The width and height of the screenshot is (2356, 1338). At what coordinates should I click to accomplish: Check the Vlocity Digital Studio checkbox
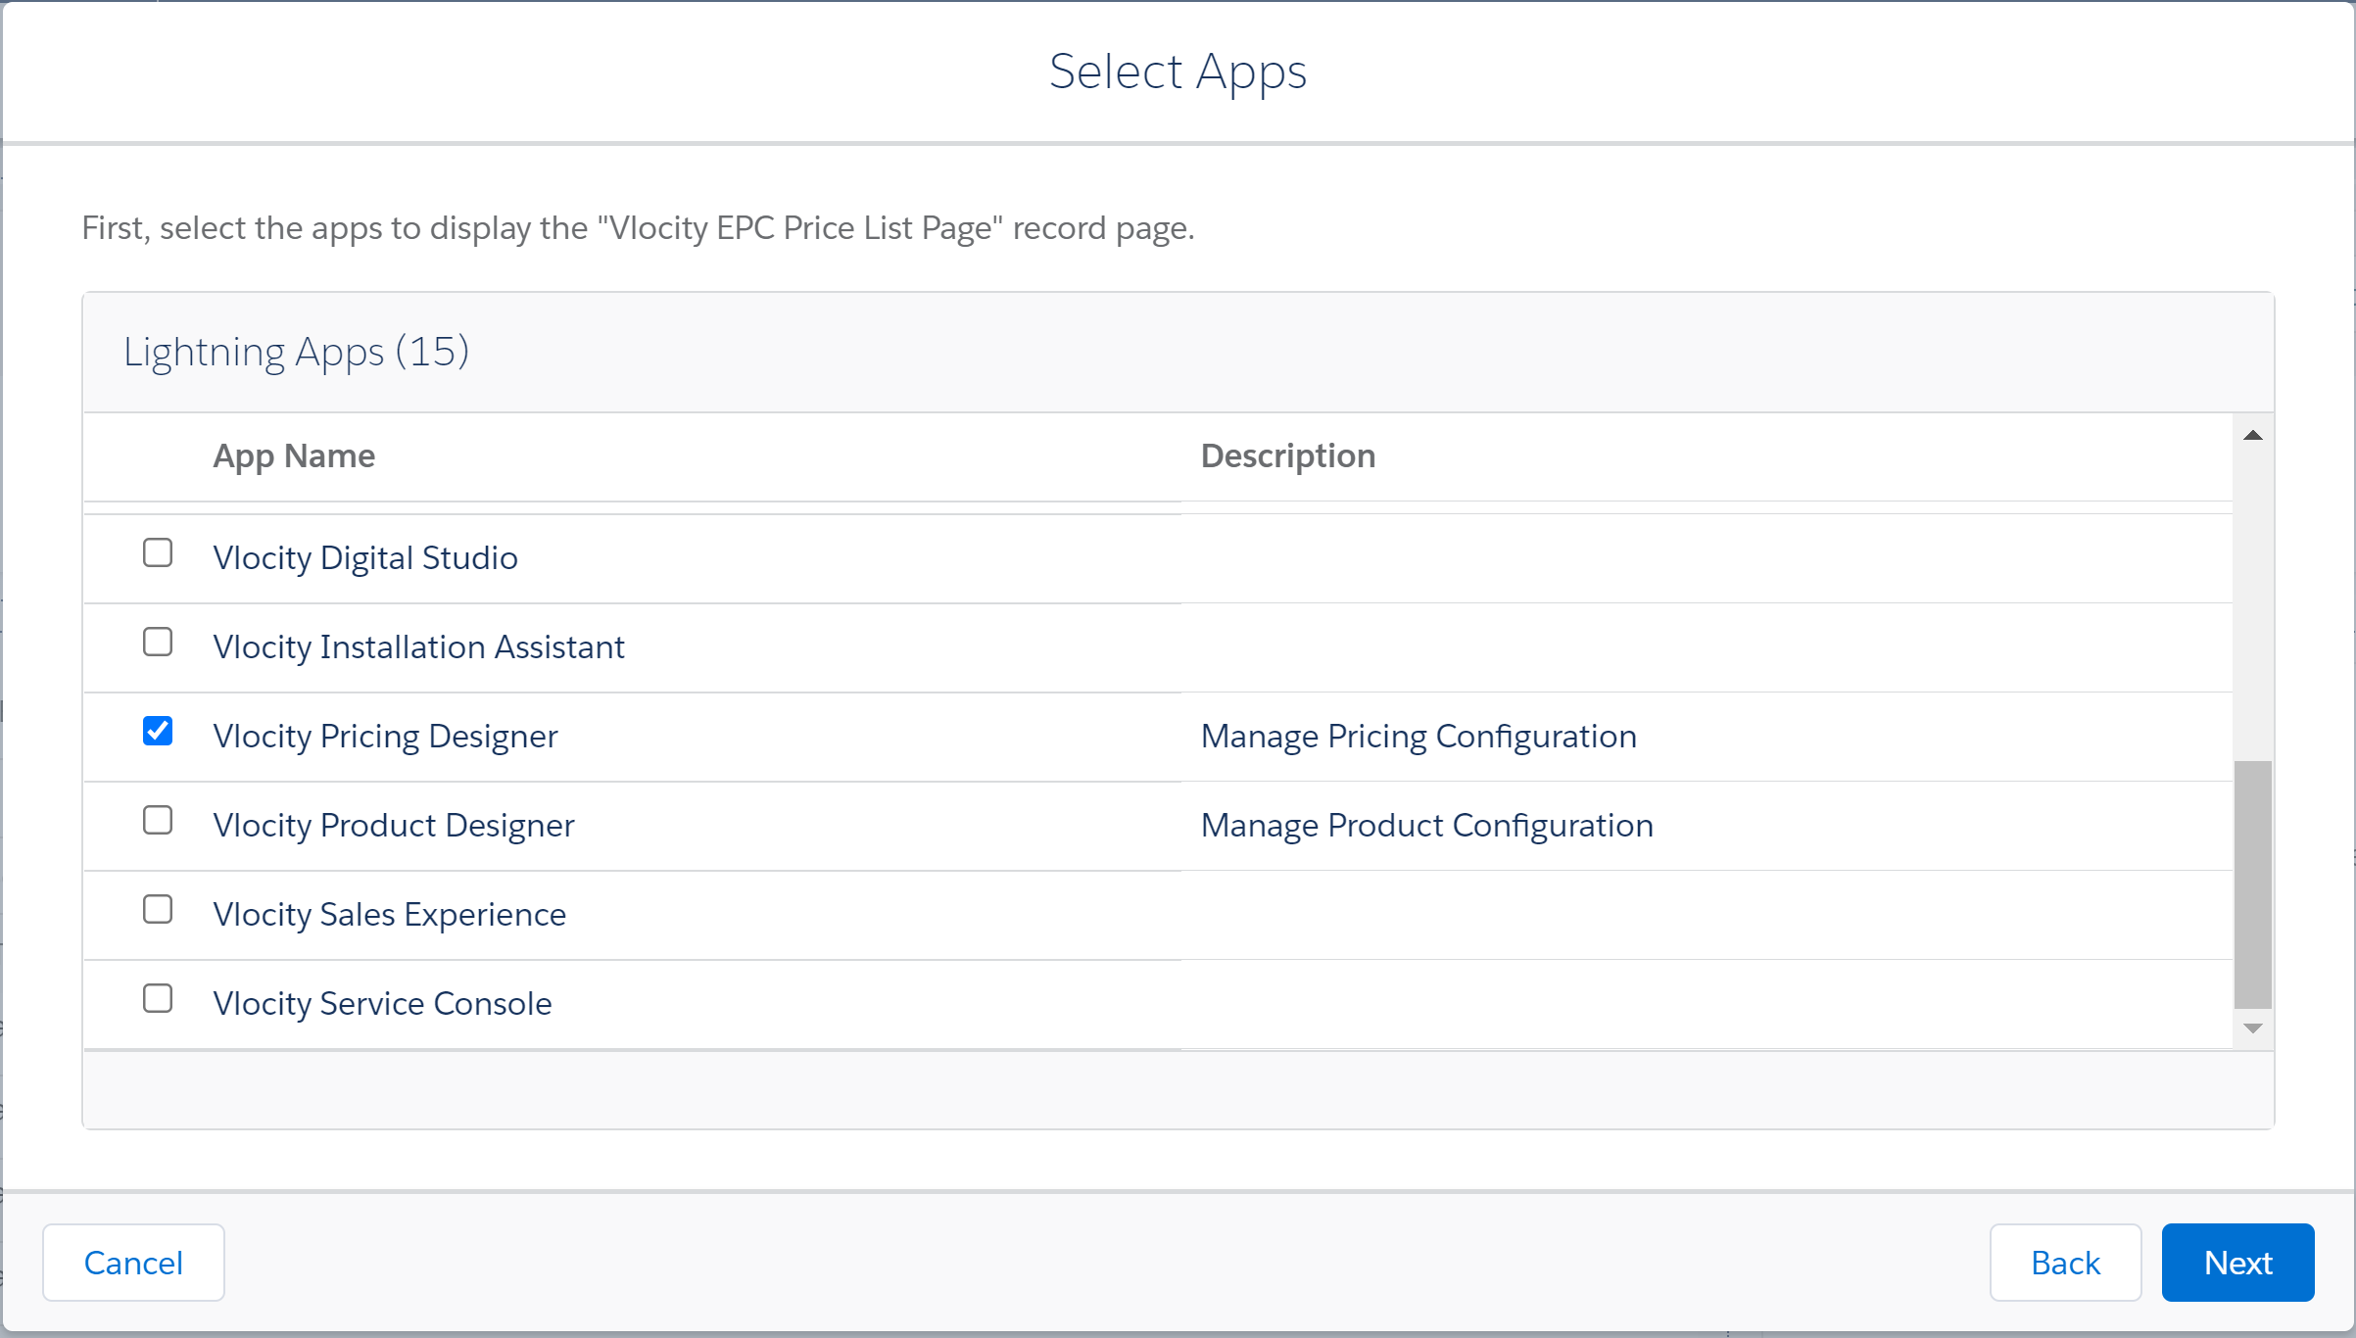158,553
